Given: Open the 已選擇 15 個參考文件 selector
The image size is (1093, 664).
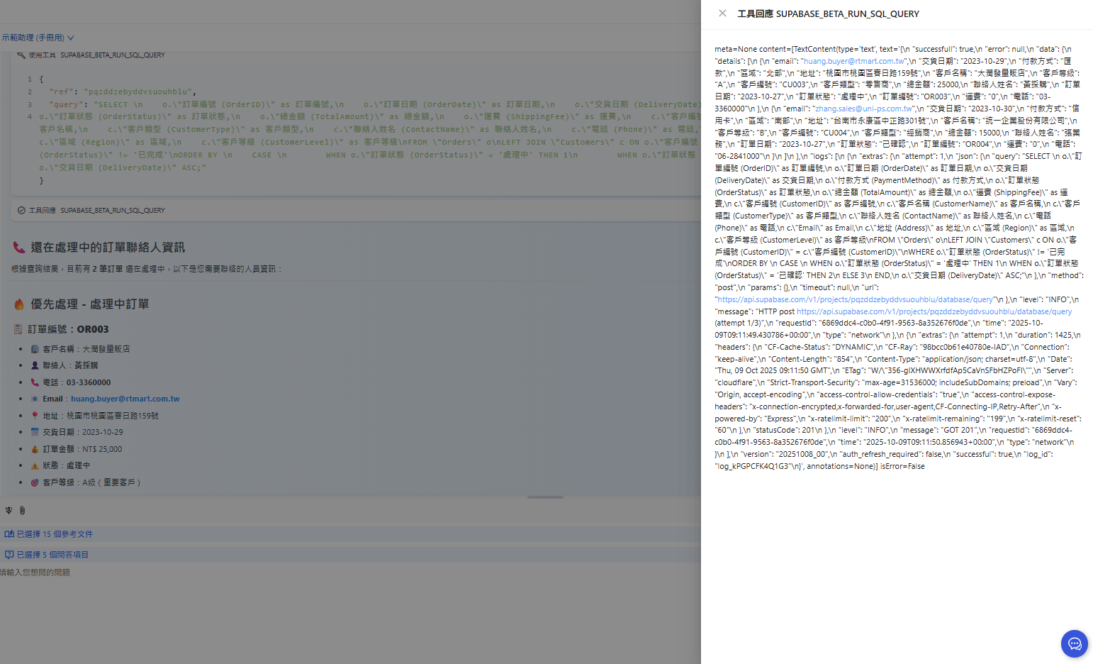Looking at the screenshot, I should click(55, 534).
